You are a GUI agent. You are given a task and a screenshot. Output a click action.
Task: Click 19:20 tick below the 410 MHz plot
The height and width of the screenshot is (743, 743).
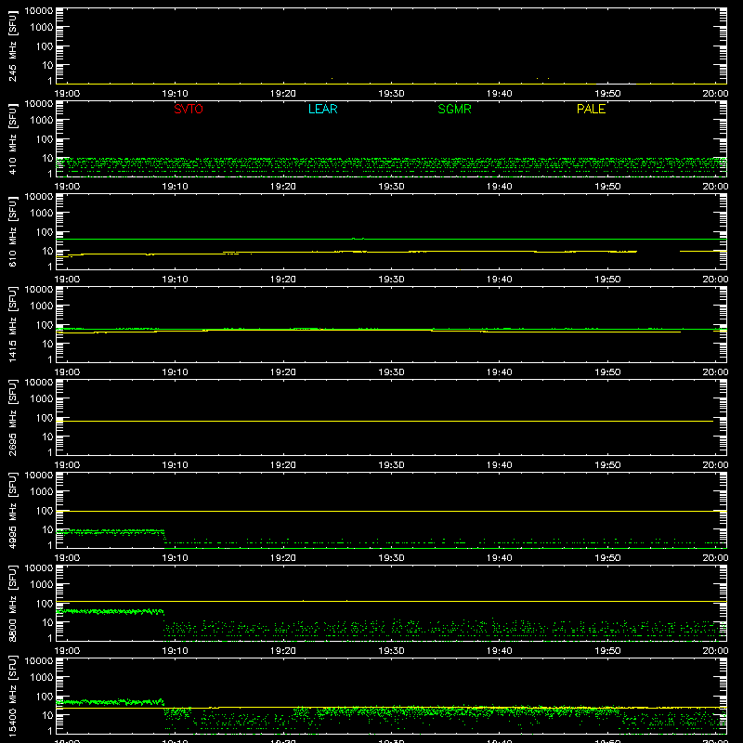point(283,187)
